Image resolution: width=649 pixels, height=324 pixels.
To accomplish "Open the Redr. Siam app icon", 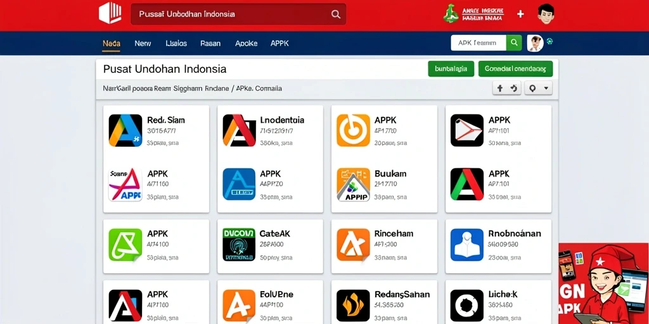I will 125,130.
